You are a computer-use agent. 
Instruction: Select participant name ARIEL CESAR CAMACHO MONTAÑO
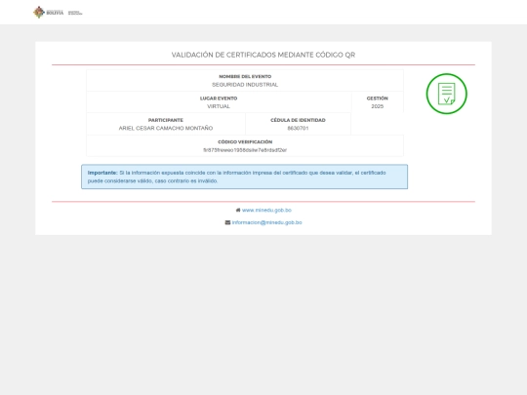point(166,128)
